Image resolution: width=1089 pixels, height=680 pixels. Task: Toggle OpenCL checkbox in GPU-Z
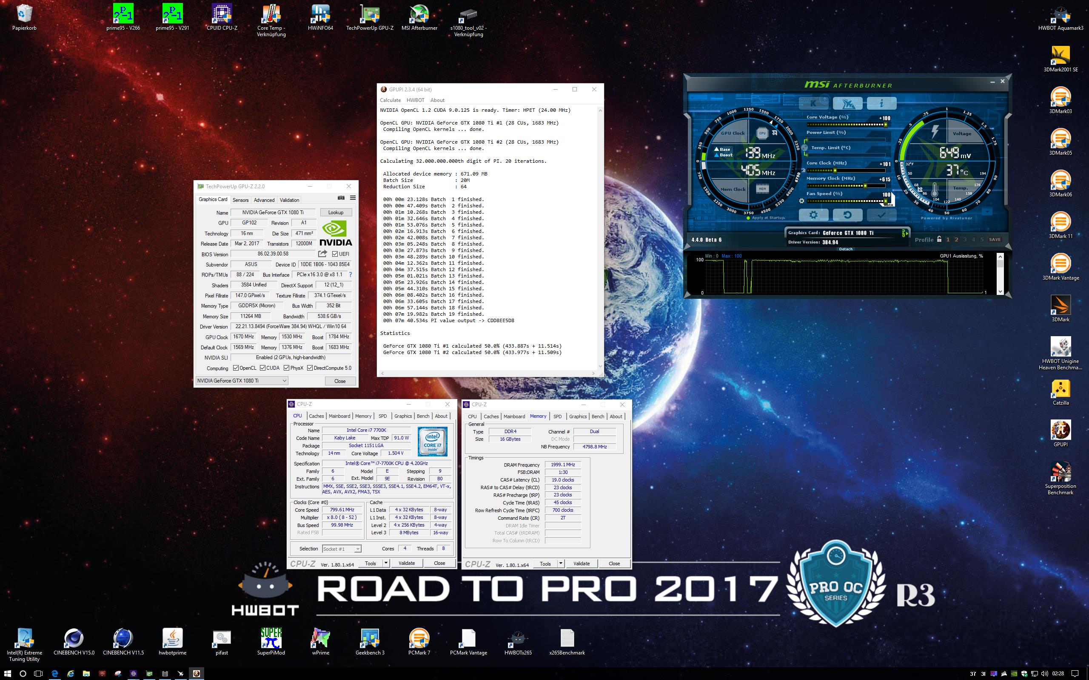point(235,368)
